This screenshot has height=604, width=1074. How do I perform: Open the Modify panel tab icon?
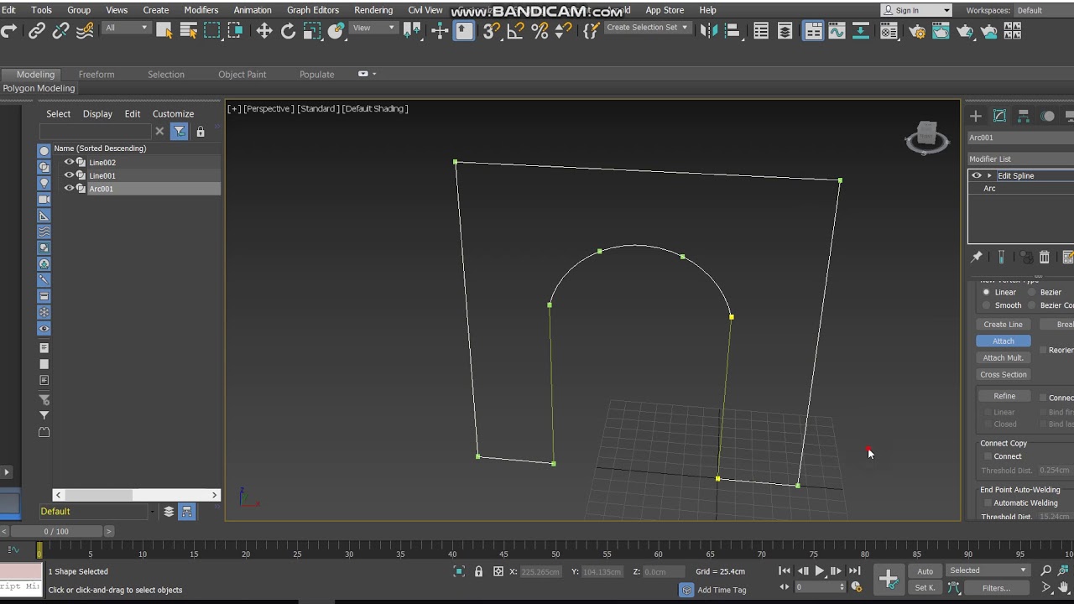pos(999,116)
